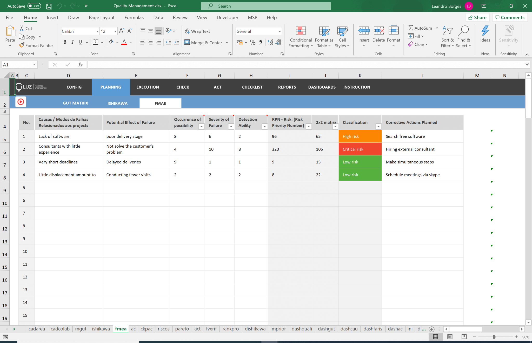The height and width of the screenshot is (343, 532).
Task: Open the Developer ribbon tab
Action: [x=227, y=17]
